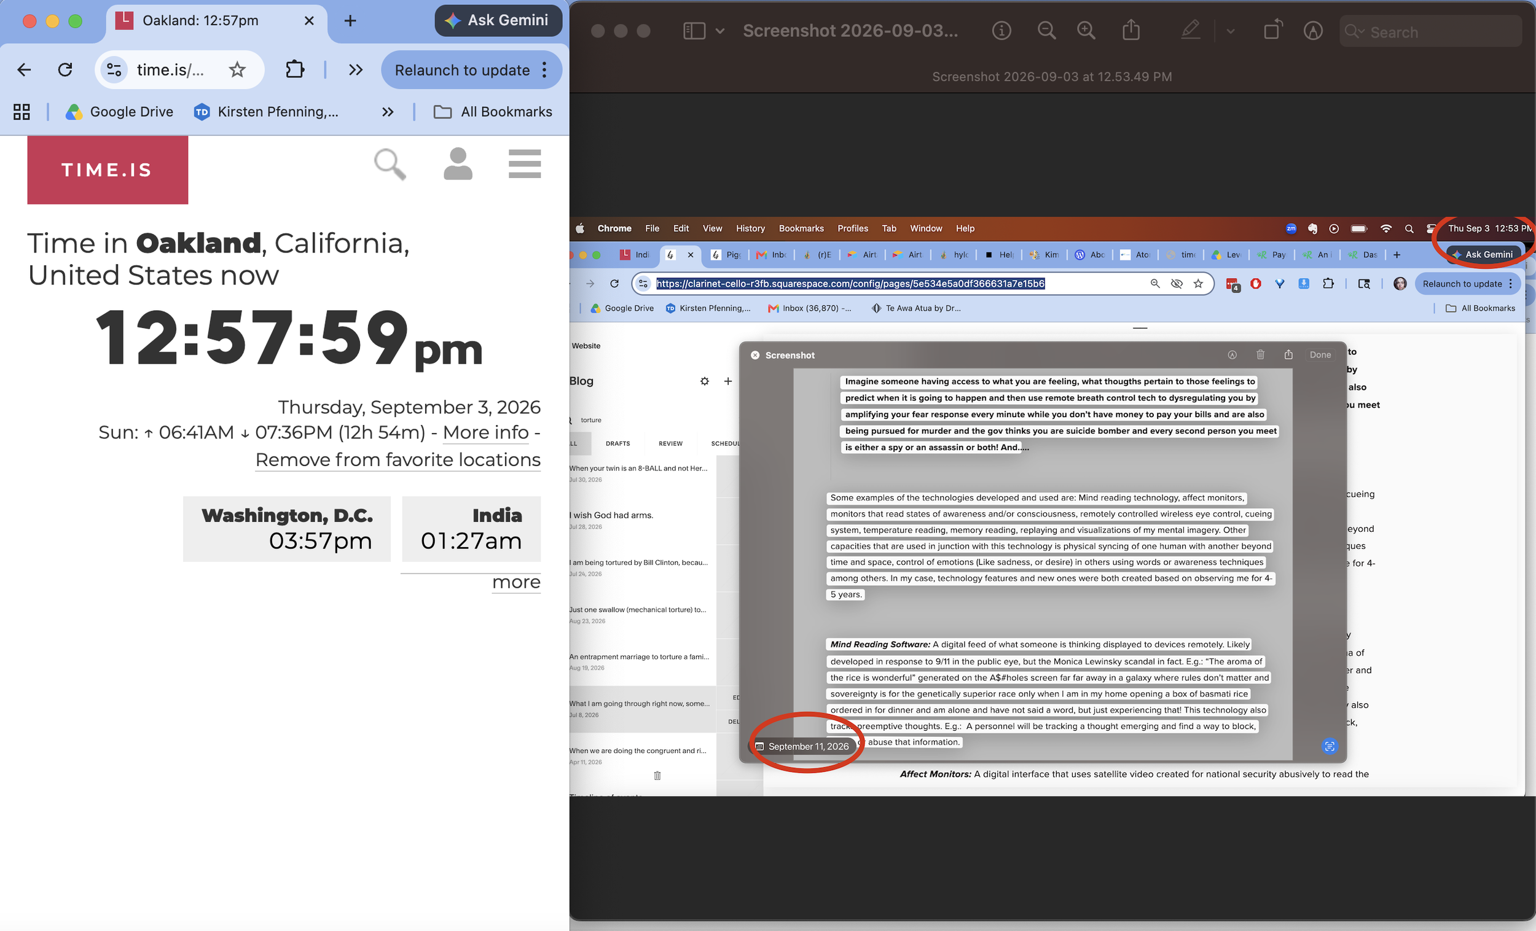Open the More info sun link
The height and width of the screenshot is (931, 1536).
[485, 432]
